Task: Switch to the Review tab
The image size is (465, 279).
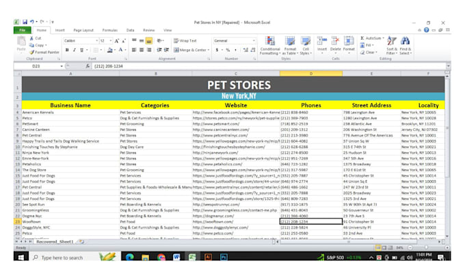Action: coord(148,30)
